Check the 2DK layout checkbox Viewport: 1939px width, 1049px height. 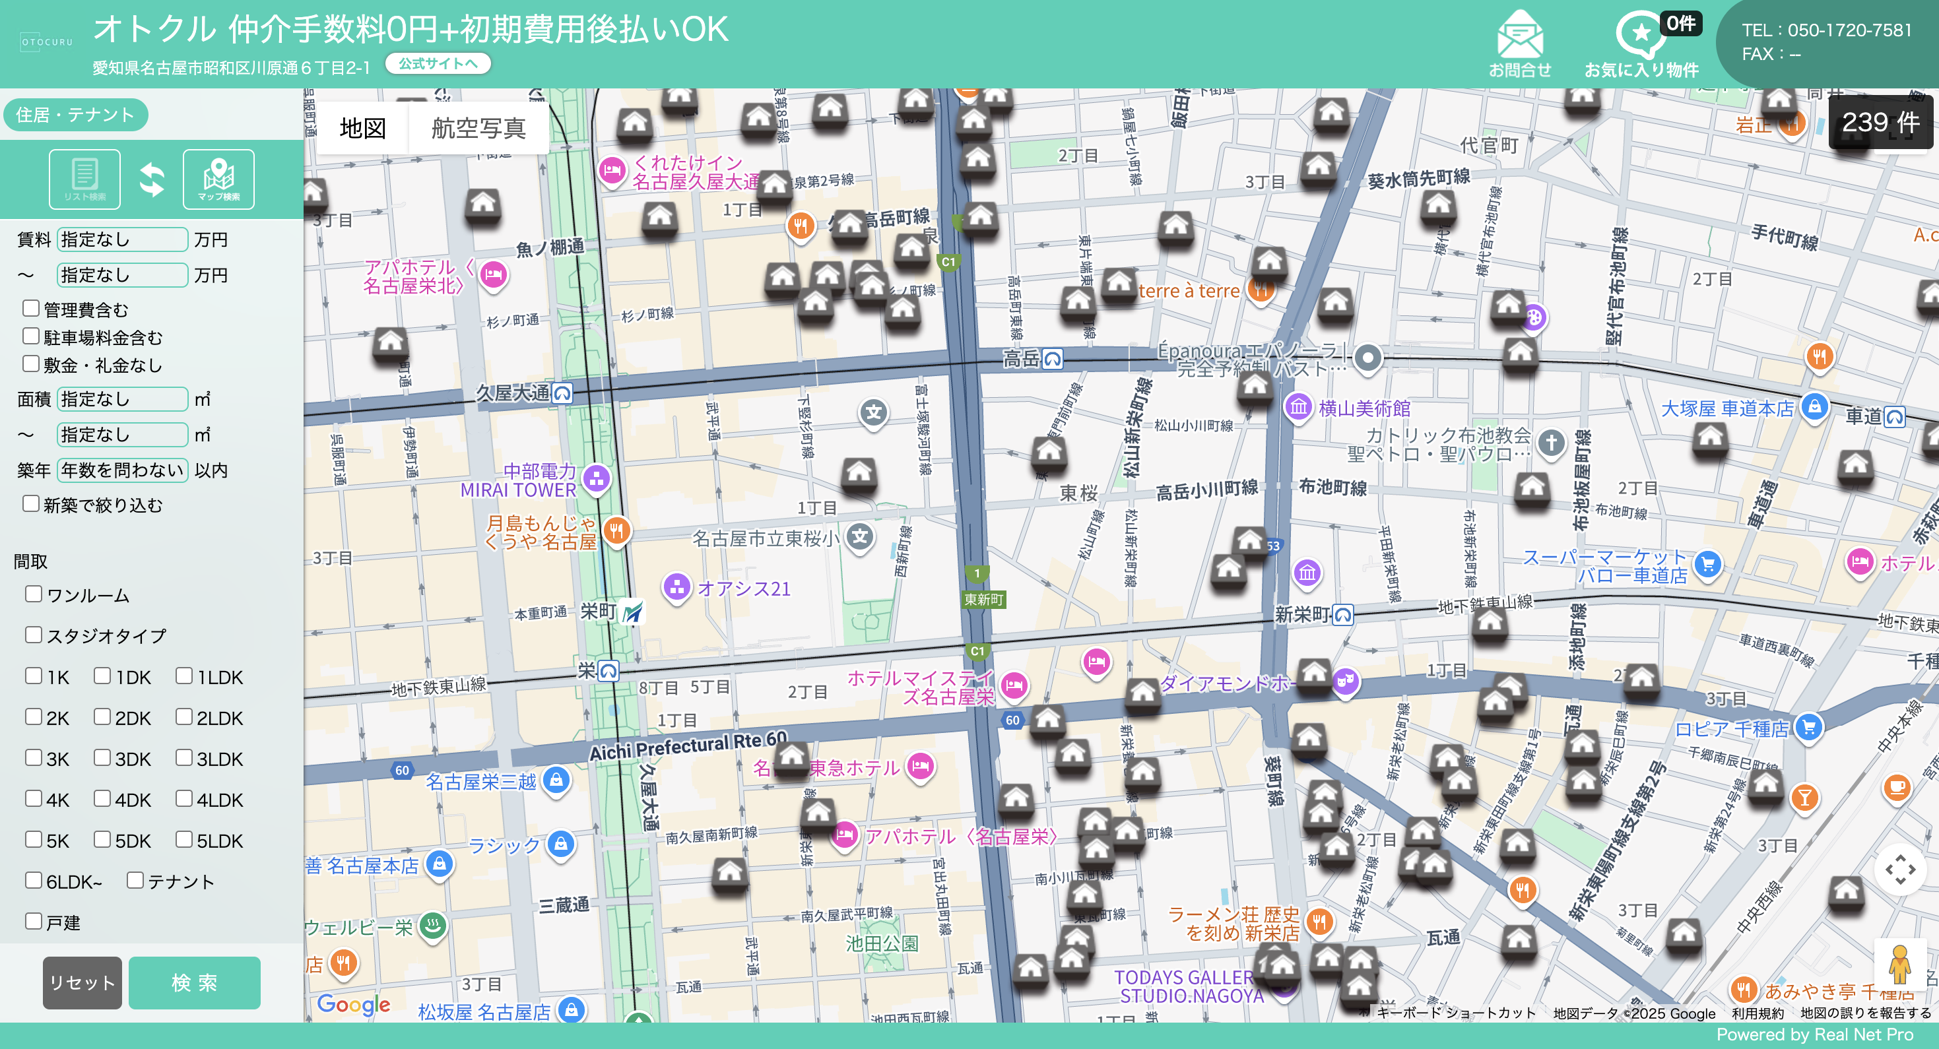pyautogui.click(x=102, y=716)
